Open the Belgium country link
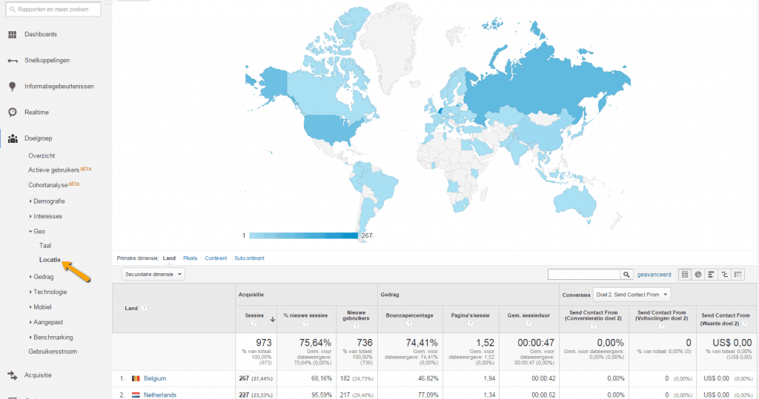This screenshot has width=759, height=399. (x=155, y=379)
